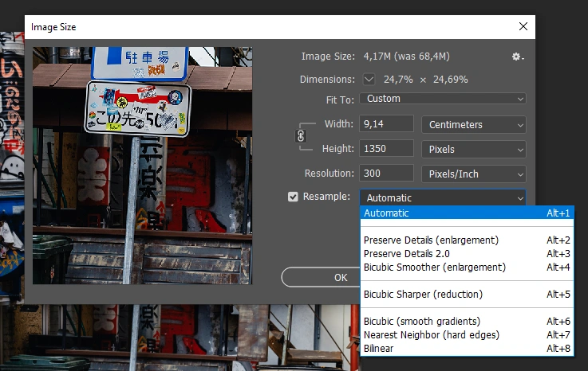Viewport: 588px width, 371px height.
Task: Uncheck the Resample checkbox
Action: (293, 197)
